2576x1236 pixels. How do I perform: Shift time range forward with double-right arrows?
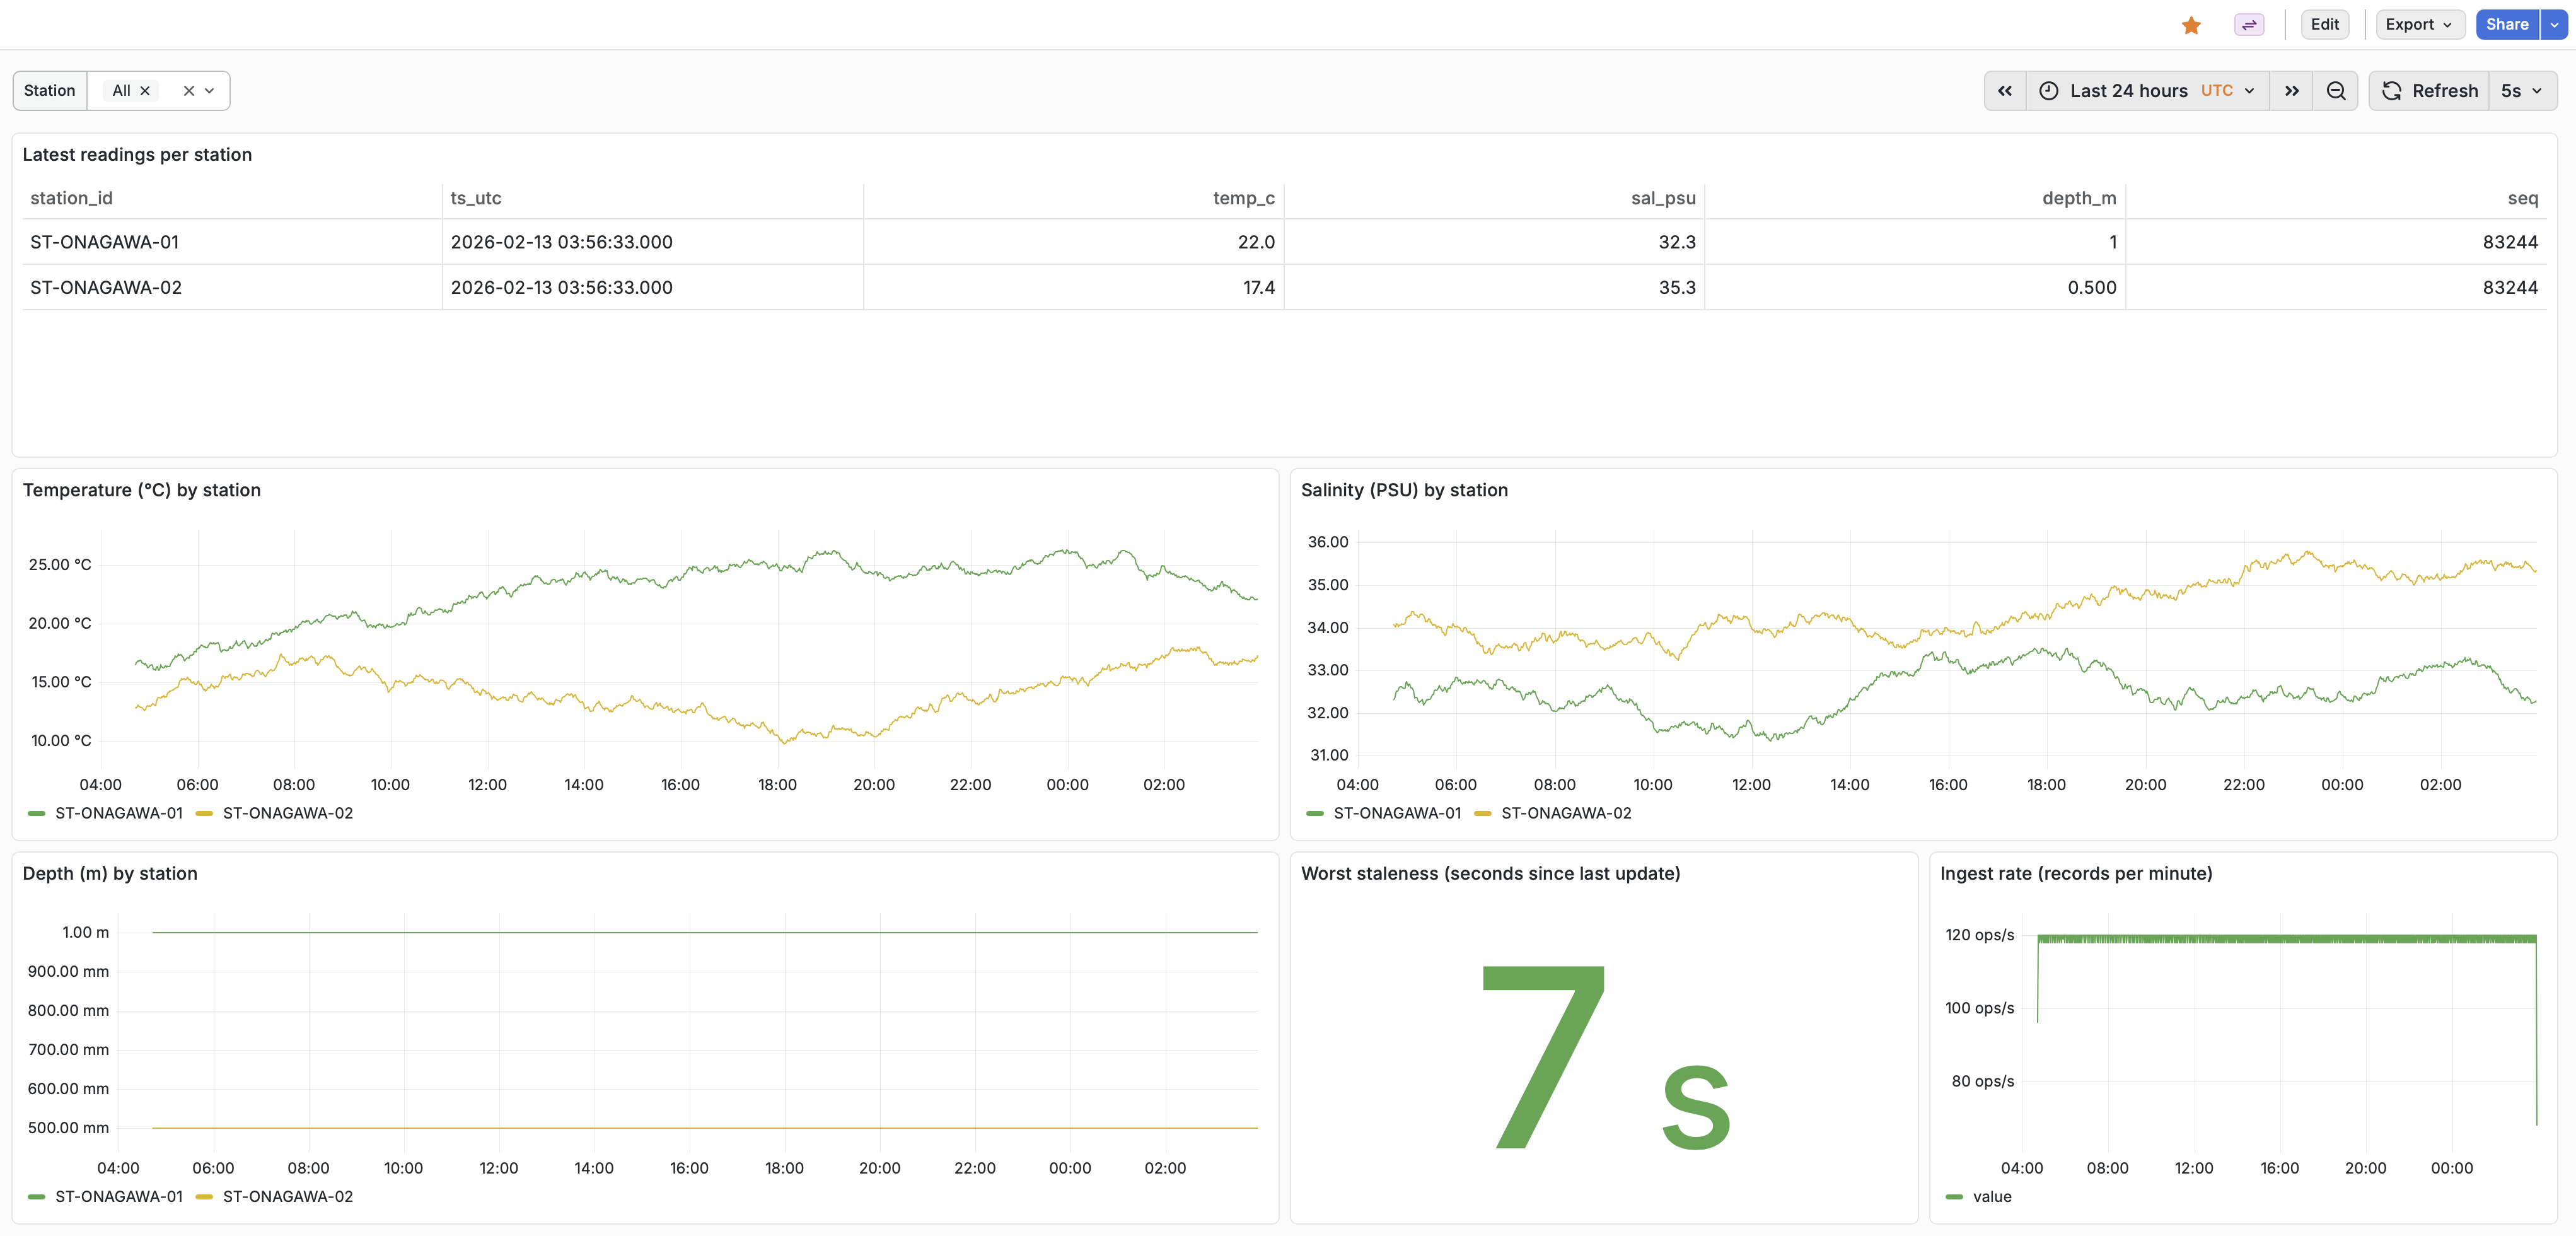tap(2291, 91)
